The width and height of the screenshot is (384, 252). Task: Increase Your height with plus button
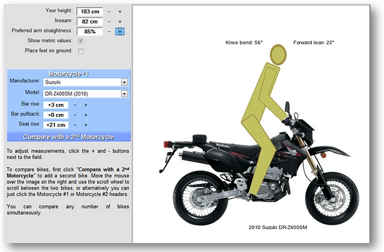point(120,11)
